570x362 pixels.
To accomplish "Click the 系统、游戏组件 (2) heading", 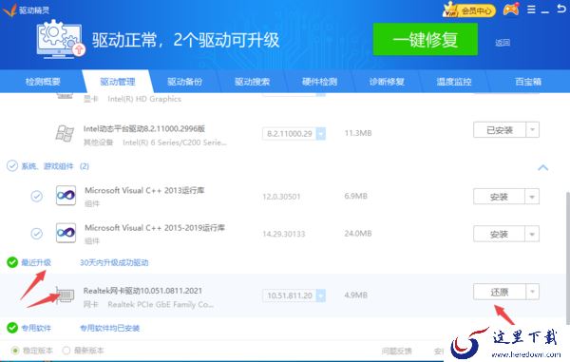I will 55,166.
